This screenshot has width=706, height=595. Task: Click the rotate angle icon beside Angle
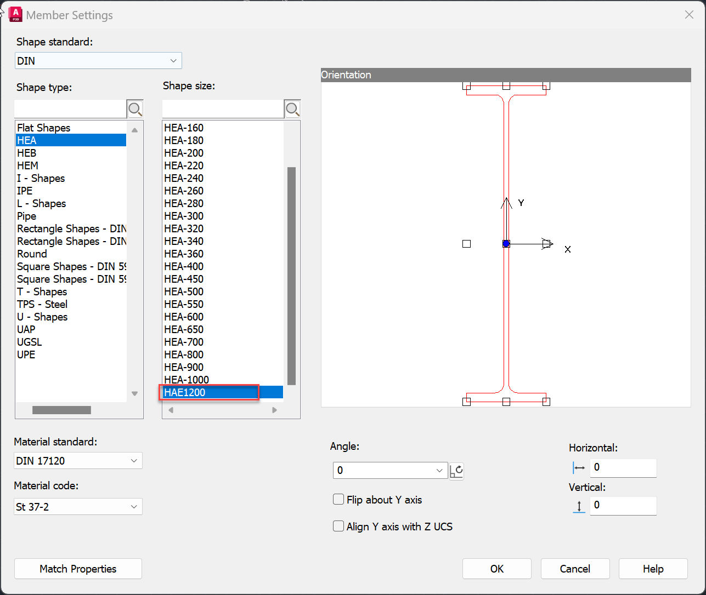point(456,471)
